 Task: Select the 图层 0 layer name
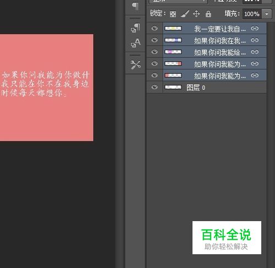coord(196,88)
